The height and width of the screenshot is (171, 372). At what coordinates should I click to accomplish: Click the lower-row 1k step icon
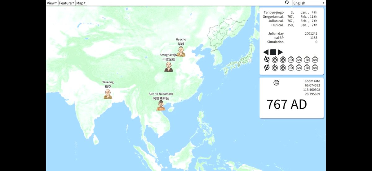coord(307,67)
